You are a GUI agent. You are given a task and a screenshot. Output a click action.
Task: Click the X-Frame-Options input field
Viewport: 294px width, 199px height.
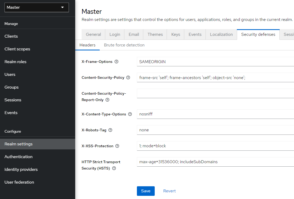coord(215,62)
